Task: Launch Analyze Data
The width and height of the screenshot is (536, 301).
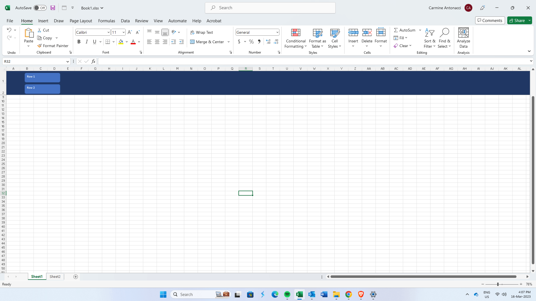Action: [x=463, y=38]
